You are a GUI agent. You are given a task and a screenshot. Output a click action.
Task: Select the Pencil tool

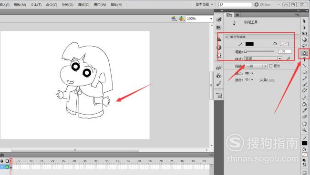(304, 78)
